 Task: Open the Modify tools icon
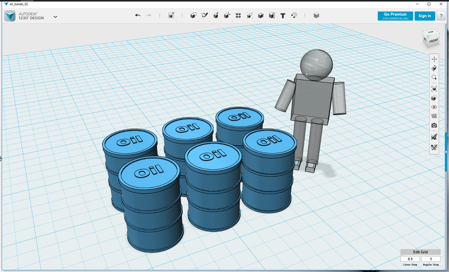tap(227, 15)
